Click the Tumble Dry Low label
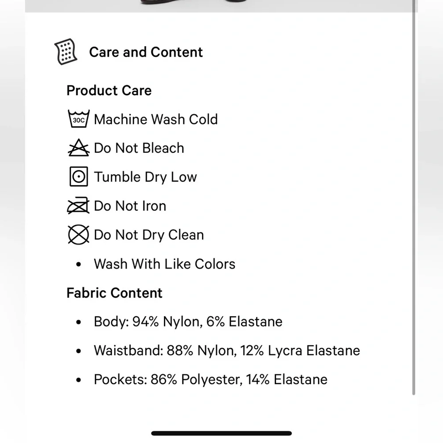Image resolution: width=443 pixels, height=443 pixels. [x=145, y=177]
